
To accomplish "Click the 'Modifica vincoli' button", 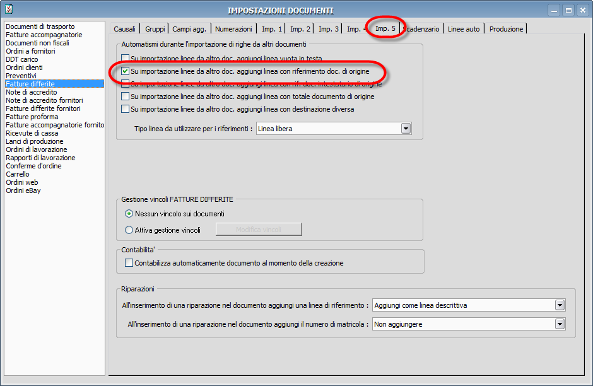I will 259,230.
